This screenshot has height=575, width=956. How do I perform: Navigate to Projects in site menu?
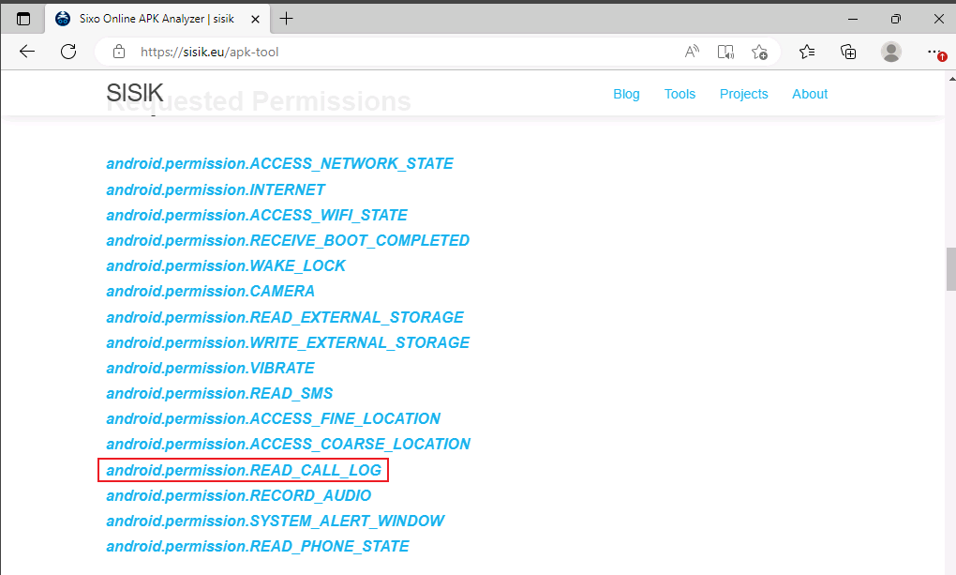[x=743, y=94]
